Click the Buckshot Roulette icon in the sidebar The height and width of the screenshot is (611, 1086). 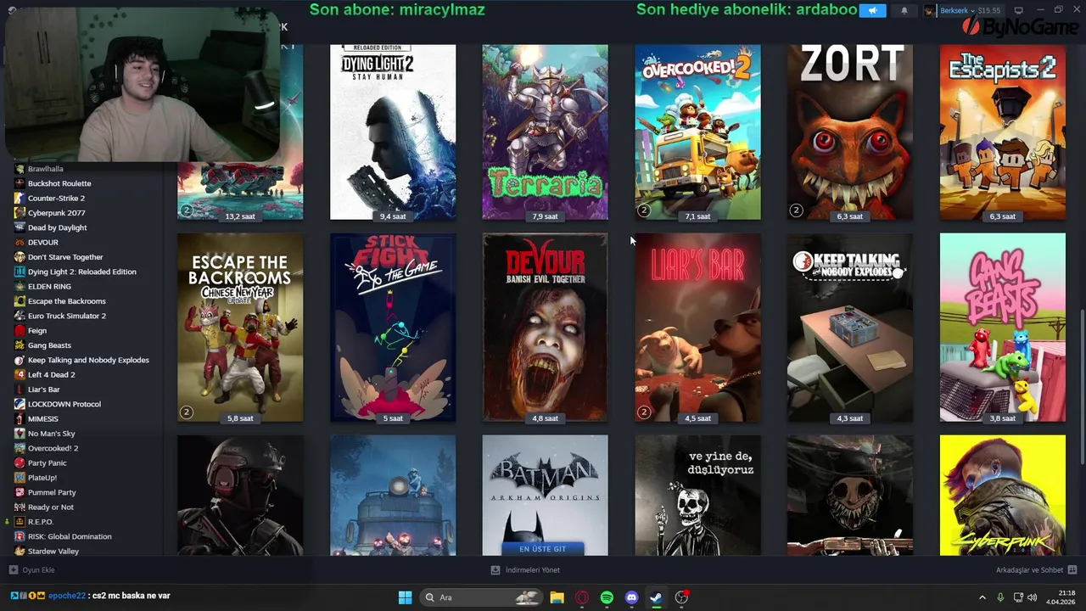(20, 183)
